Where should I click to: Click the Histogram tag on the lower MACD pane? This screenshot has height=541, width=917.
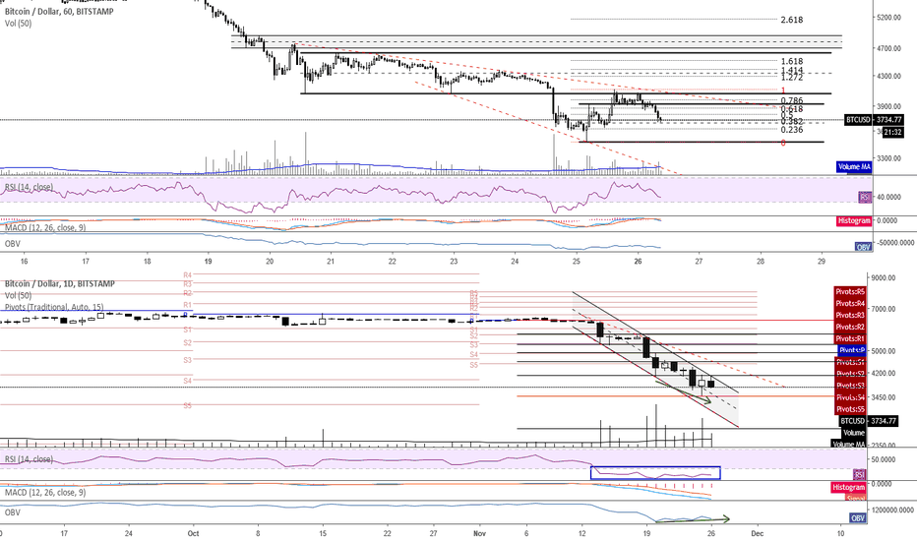coord(848,487)
